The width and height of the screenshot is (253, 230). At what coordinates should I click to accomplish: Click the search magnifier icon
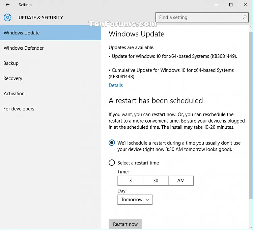[x=245, y=17]
